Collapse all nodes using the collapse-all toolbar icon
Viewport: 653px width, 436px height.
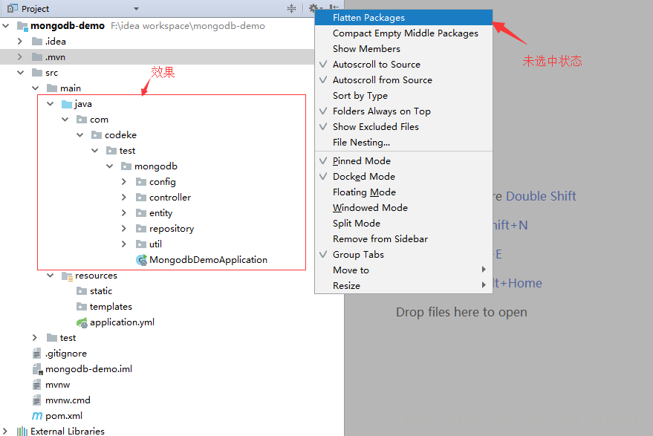[x=290, y=7]
